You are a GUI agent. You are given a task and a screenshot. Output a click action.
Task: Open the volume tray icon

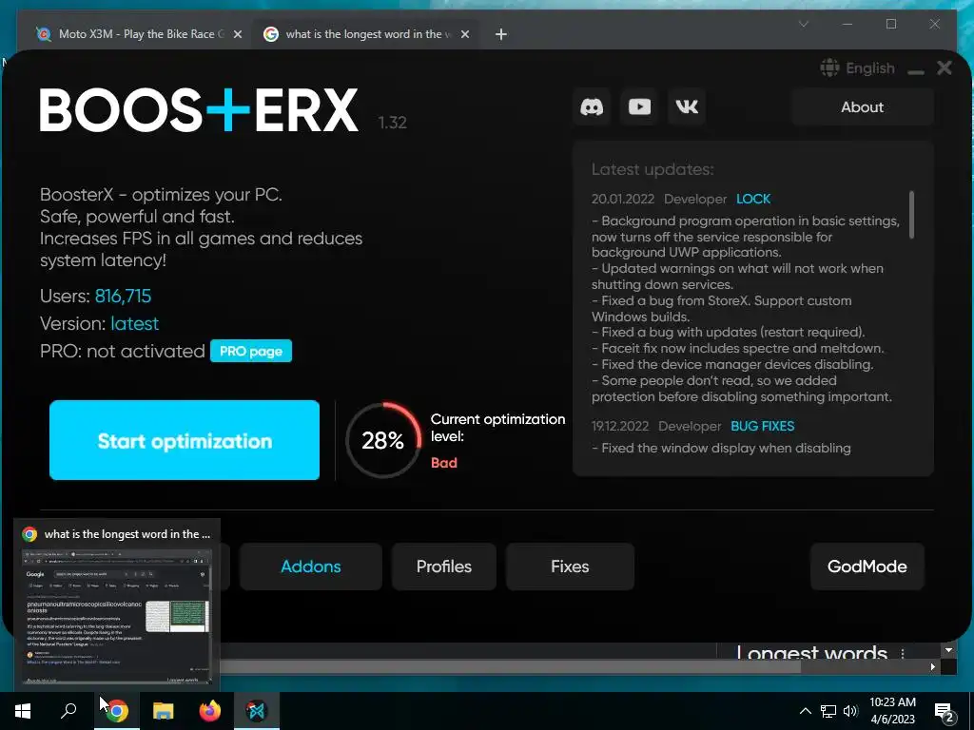[x=850, y=711]
